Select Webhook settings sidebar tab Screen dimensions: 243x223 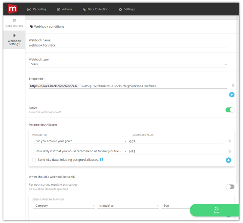click(14, 40)
